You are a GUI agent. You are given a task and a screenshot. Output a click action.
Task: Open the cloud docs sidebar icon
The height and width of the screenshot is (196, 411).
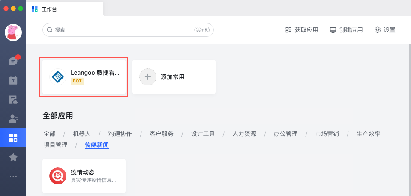13,99
